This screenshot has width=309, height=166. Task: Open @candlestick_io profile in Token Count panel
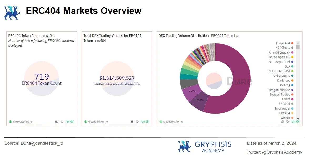(x=22, y=122)
